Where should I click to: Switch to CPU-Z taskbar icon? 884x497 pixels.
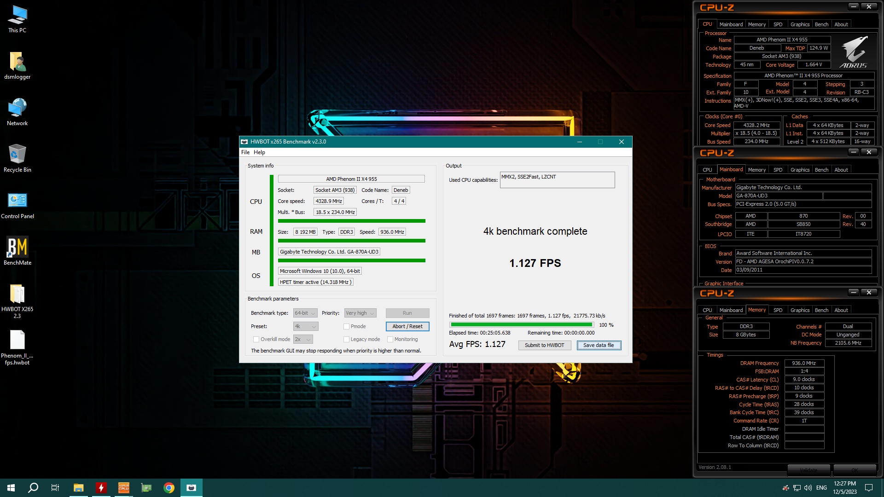pyautogui.click(x=124, y=488)
